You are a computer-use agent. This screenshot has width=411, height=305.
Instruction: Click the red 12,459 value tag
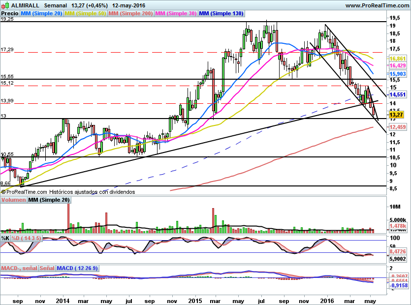(398, 127)
